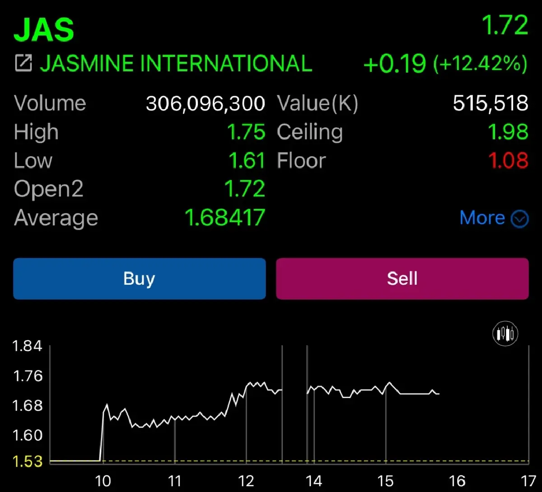Click the Volume label
The image size is (542, 492).
50,103
